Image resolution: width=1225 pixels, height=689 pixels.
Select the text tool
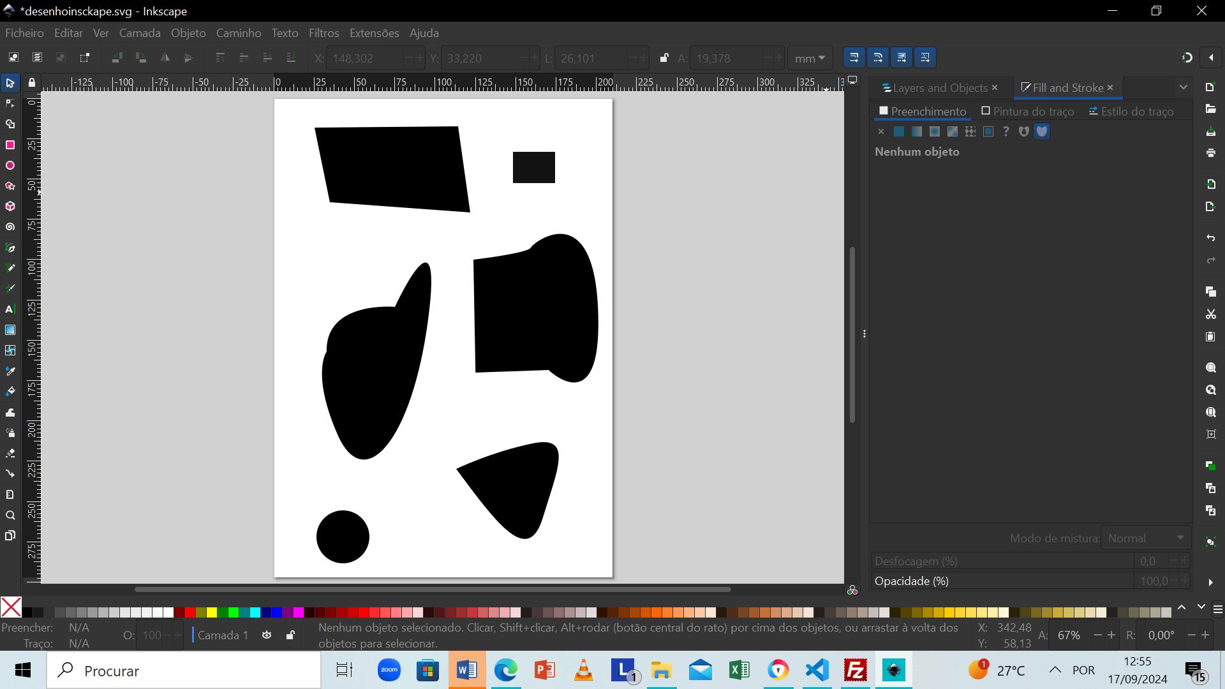pos(10,309)
